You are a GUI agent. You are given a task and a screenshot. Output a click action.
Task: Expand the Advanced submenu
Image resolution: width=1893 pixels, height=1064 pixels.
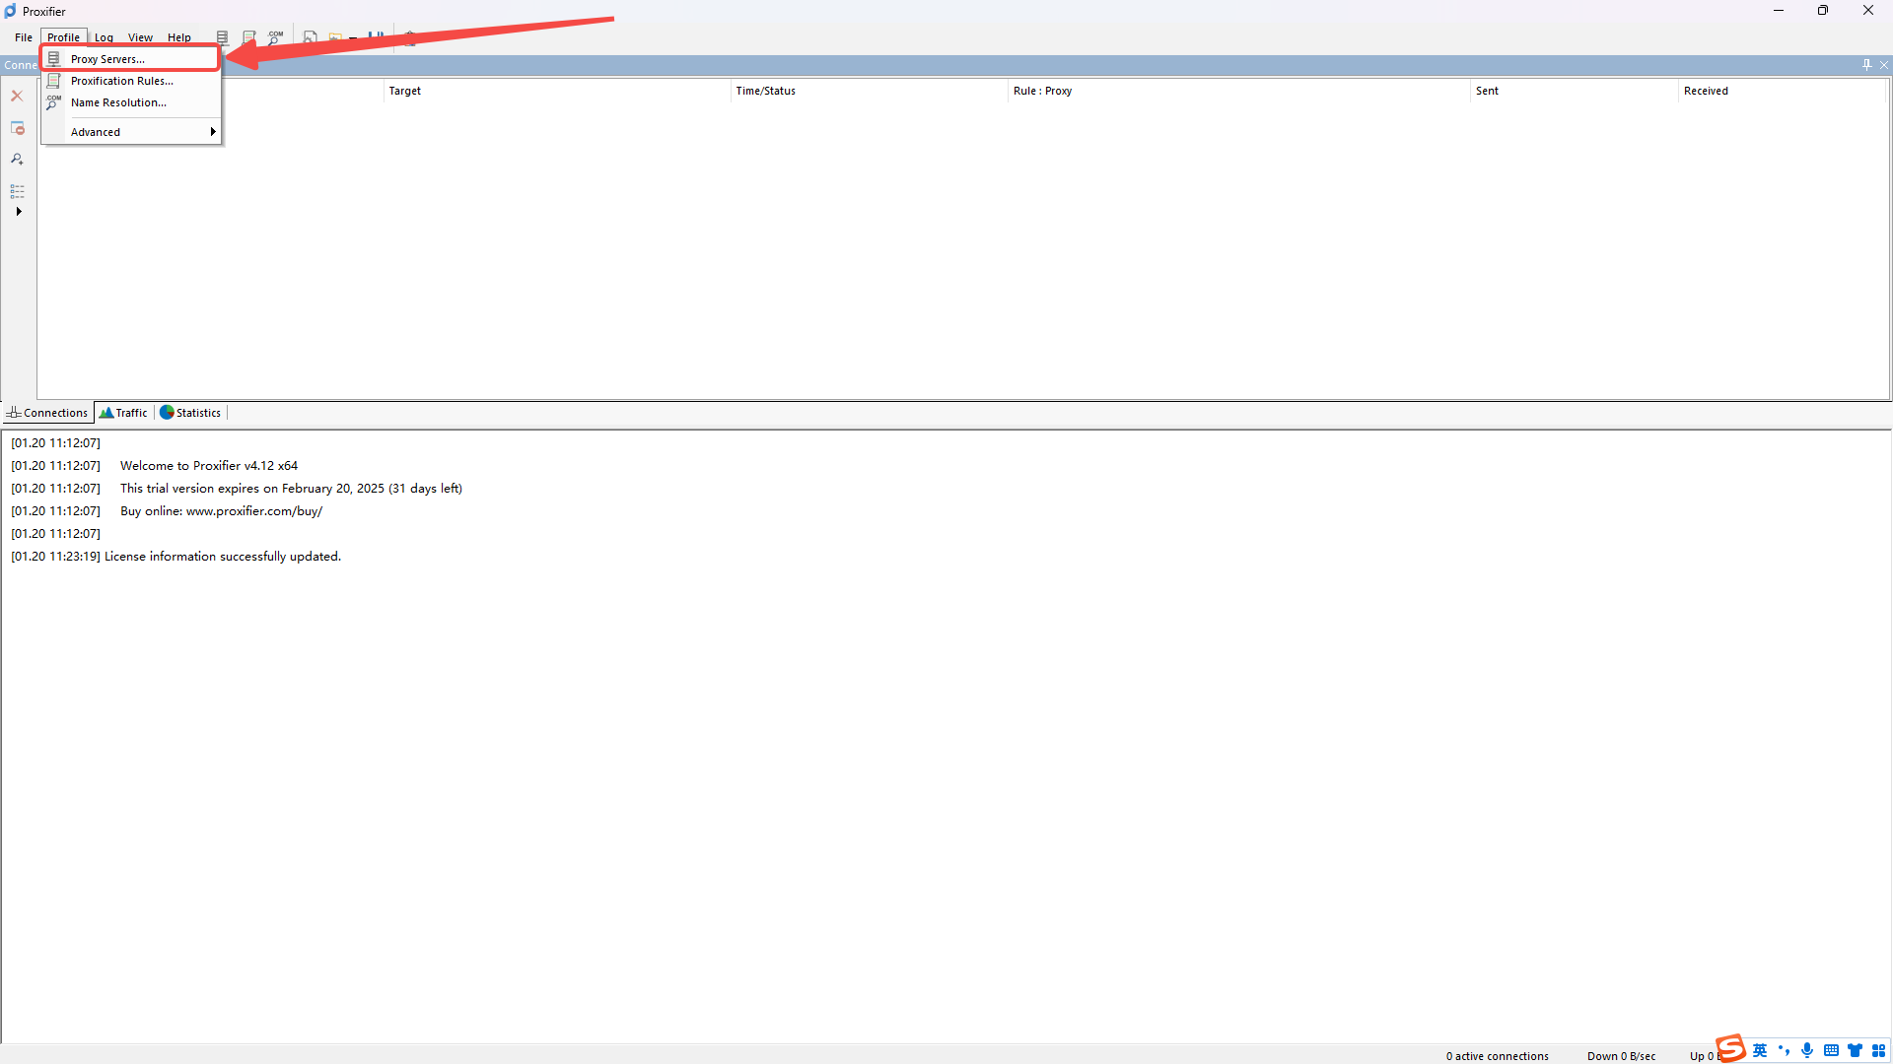coord(130,132)
